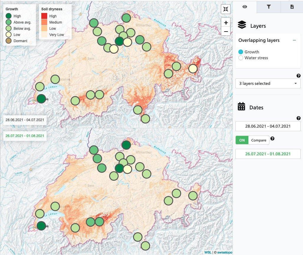Collapse the Overlapping layers section

(x=294, y=40)
